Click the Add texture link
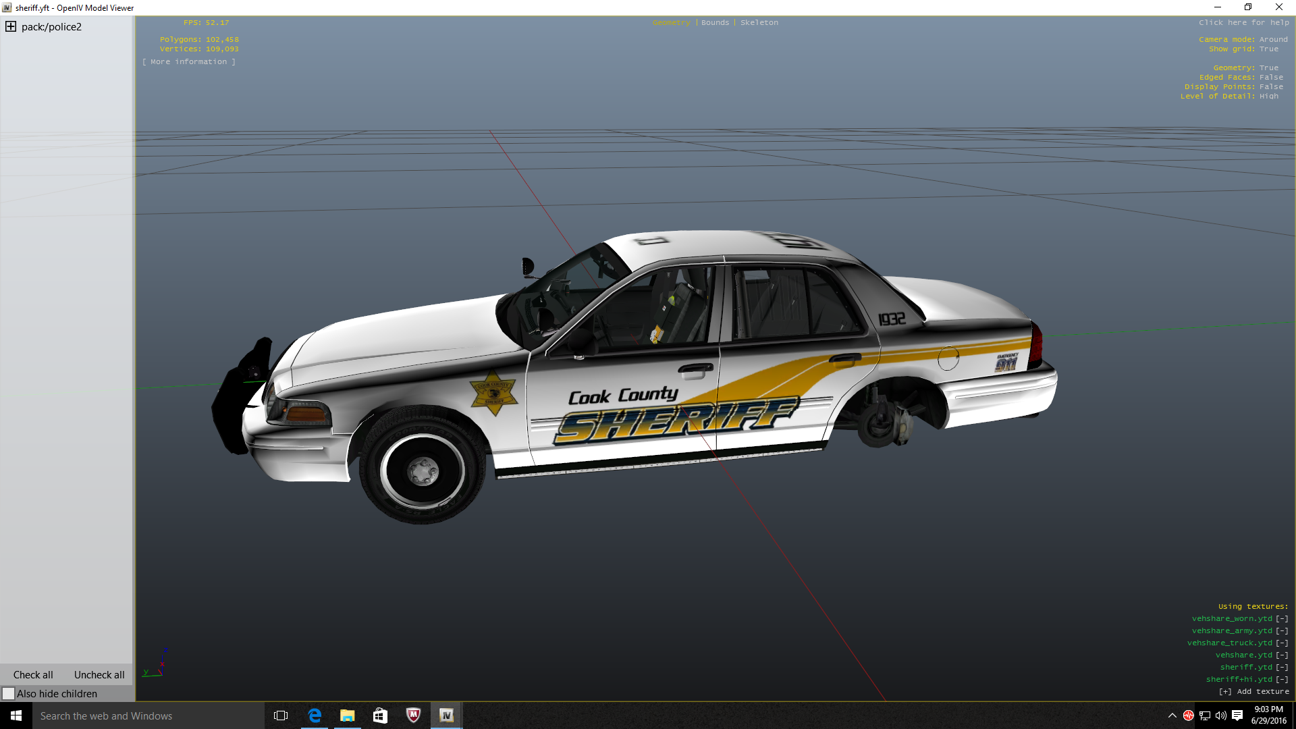Viewport: 1296px width, 729px height. point(1254,691)
